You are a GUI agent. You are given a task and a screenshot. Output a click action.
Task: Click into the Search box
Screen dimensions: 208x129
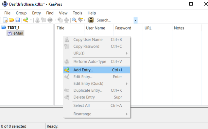[x=115, y=20]
